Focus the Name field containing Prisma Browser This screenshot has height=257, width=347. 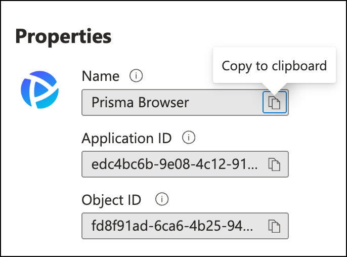[185, 103]
